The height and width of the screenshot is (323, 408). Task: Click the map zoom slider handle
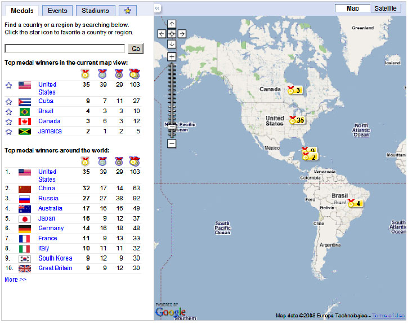pyautogui.click(x=172, y=127)
